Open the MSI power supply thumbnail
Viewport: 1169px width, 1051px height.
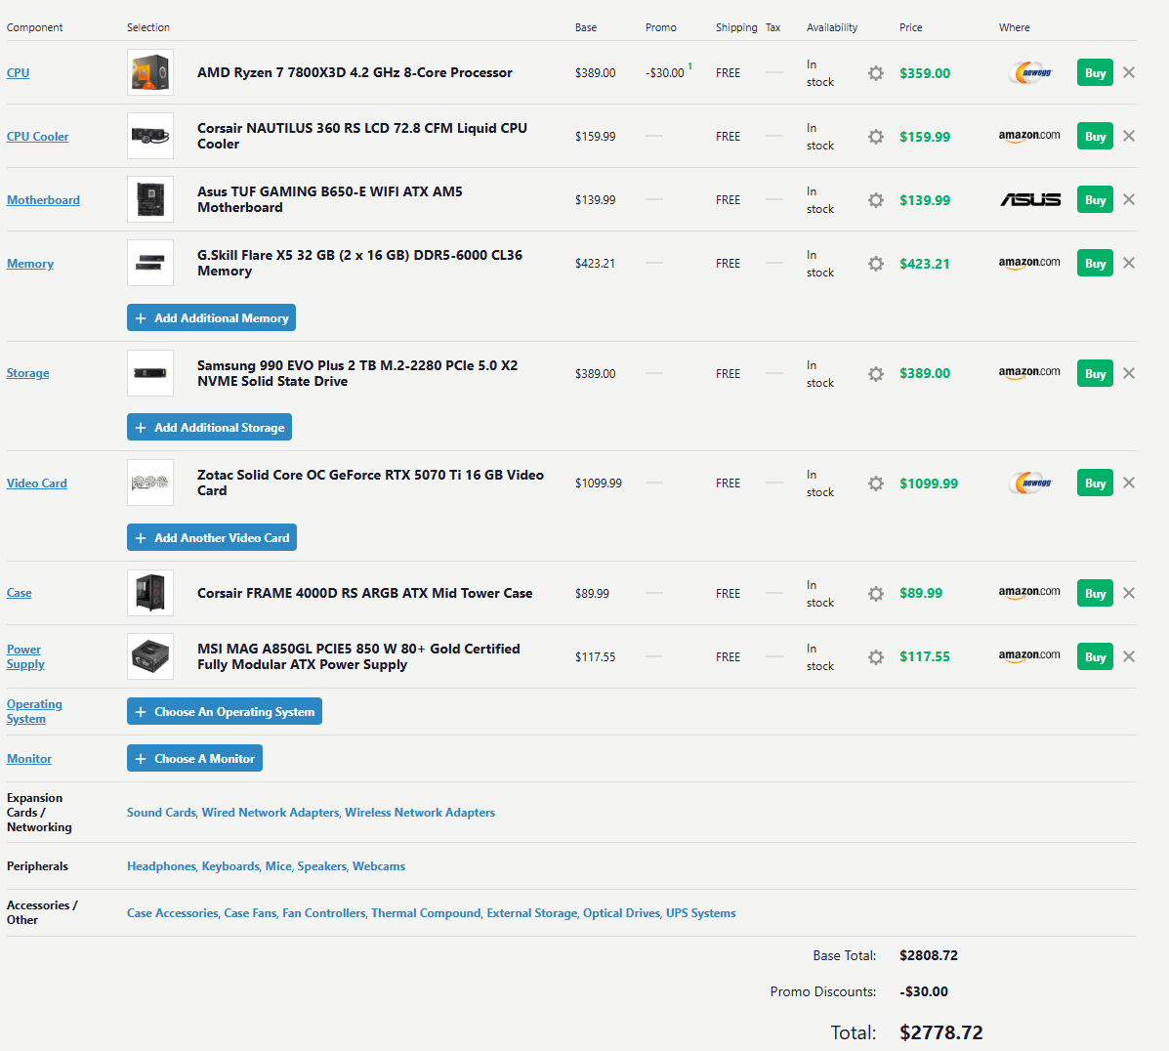149,656
